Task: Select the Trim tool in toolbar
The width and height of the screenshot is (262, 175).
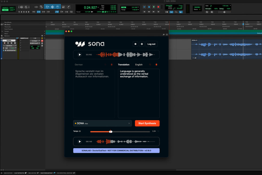Action: pos(47,7)
